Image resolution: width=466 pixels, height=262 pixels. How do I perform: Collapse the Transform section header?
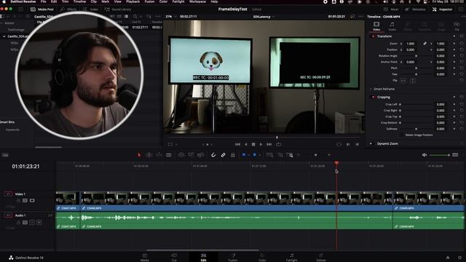click(x=384, y=36)
